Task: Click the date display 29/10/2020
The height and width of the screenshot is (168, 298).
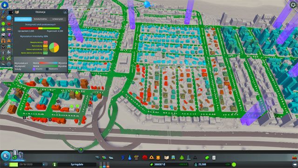Action: pyautogui.click(x=26, y=164)
